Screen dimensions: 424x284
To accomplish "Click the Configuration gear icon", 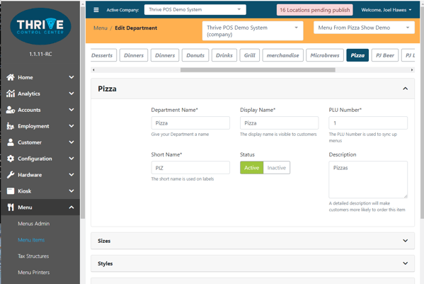I will (x=11, y=159).
